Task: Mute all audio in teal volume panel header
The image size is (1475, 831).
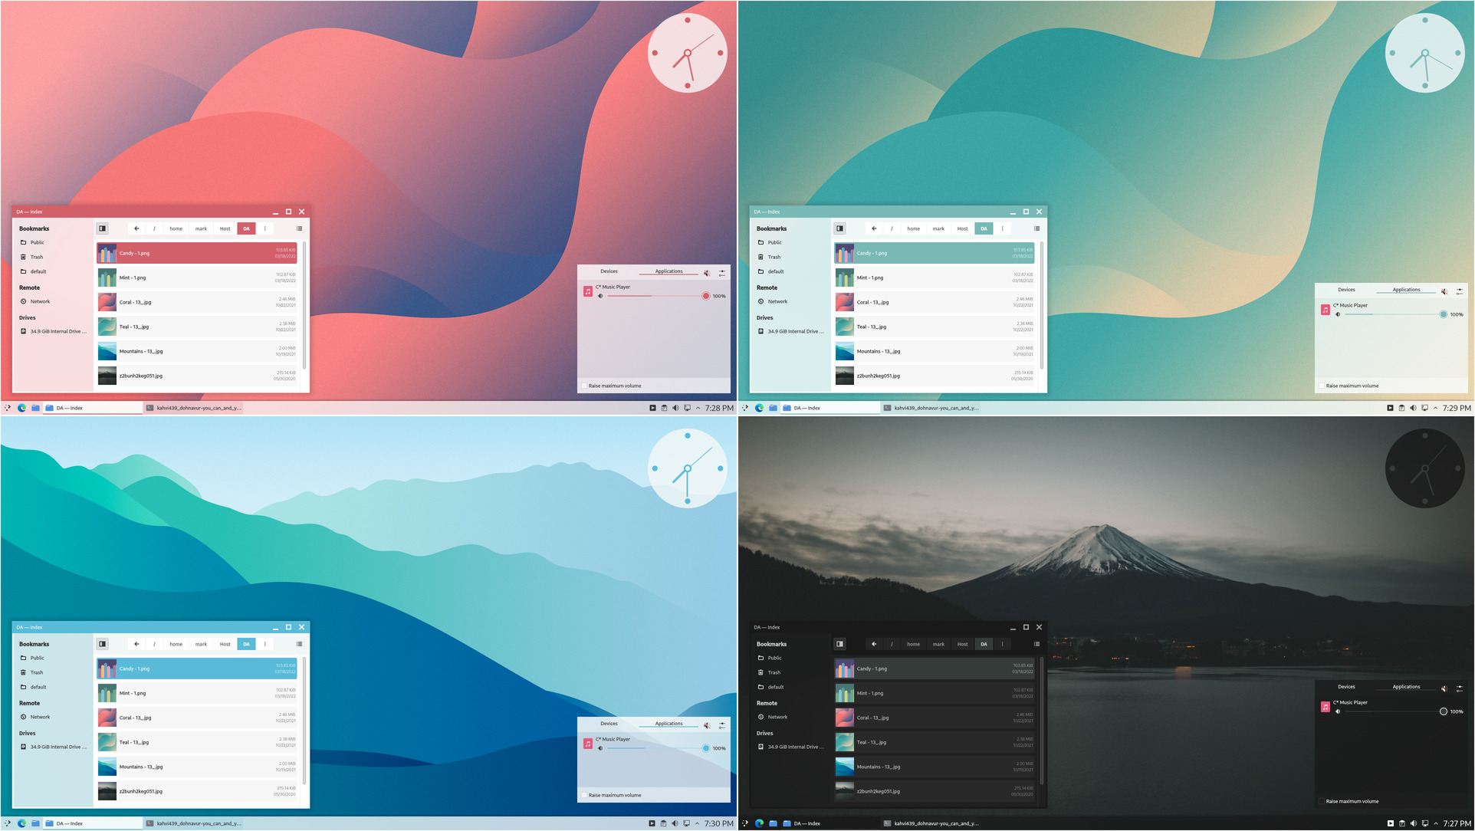Action: tap(1444, 291)
